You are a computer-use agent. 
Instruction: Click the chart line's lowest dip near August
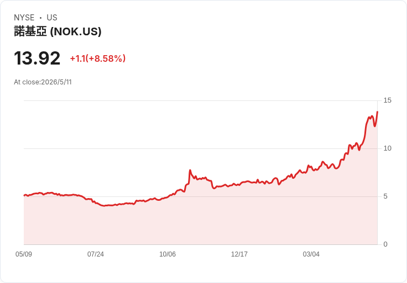coord(105,206)
